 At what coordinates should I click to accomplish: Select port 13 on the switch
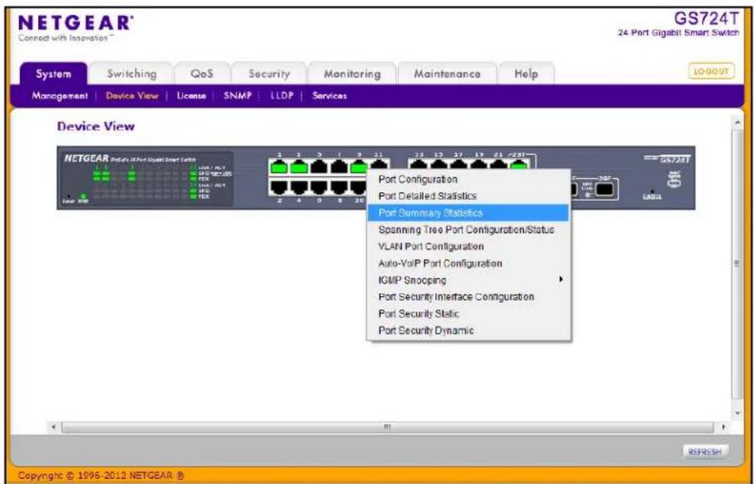(419, 166)
